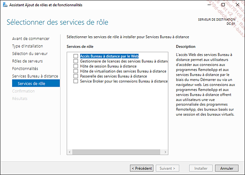Check Passerelle des services Bureau à distance
The height and width of the screenshot is (175, 245).
76,76
